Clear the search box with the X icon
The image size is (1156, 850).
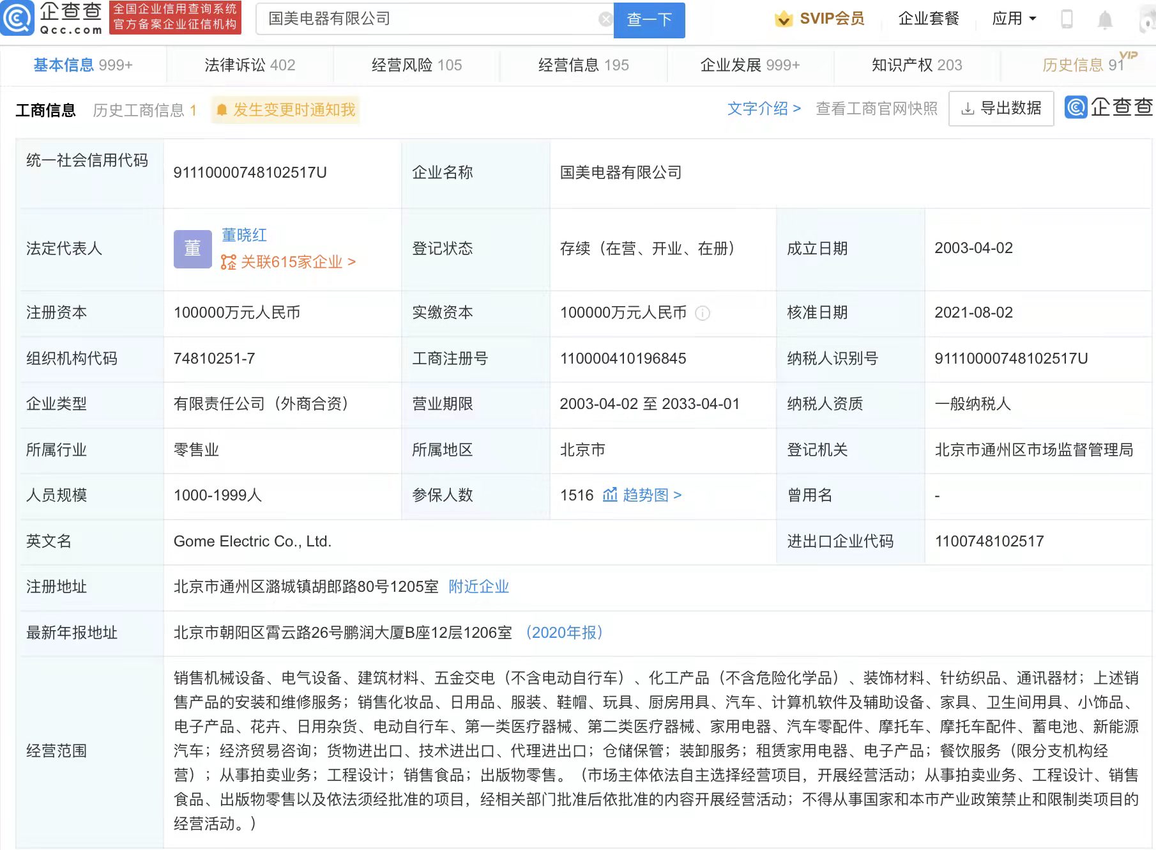pos(605,19)
